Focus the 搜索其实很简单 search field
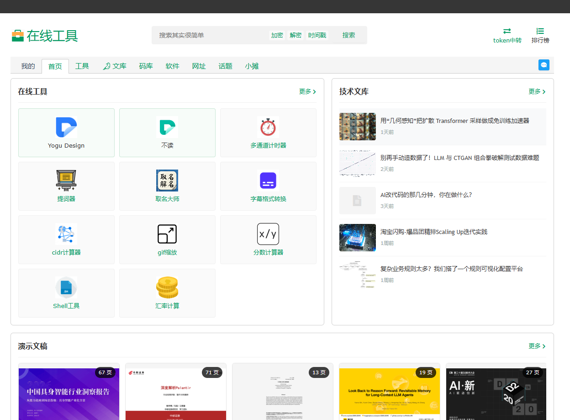 pyautogui.click(x=210, y=35)
